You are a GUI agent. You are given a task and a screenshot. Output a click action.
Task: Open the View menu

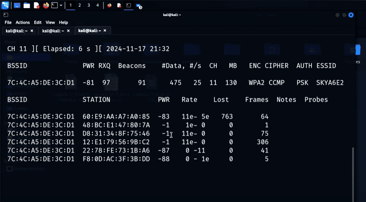click(x=50, y=22)
